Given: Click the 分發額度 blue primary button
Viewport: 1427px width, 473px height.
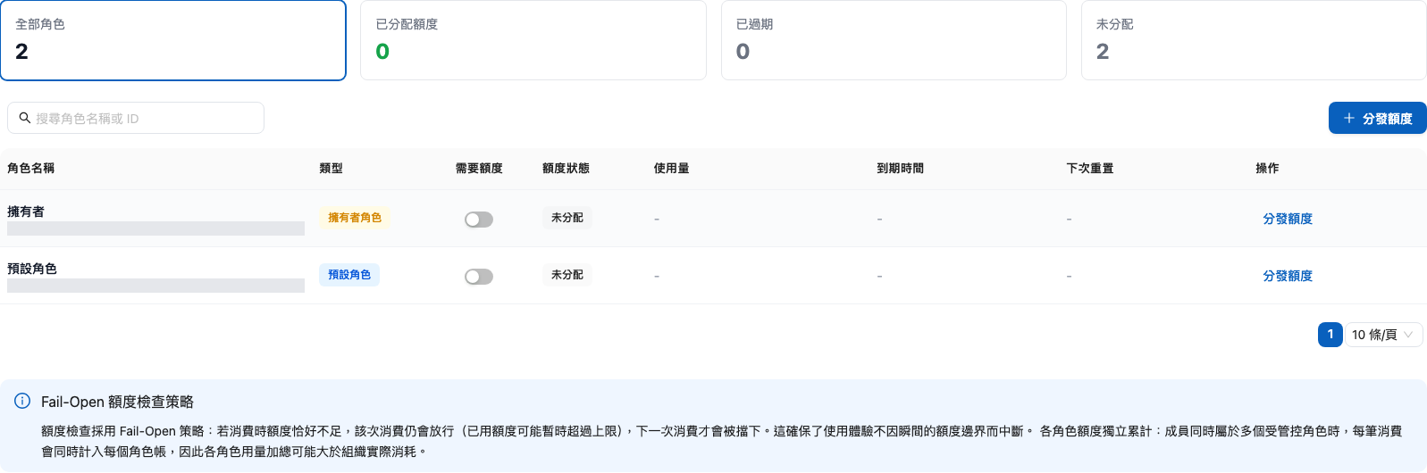Looking at the screenshot, I should [x=1377, y=118].
